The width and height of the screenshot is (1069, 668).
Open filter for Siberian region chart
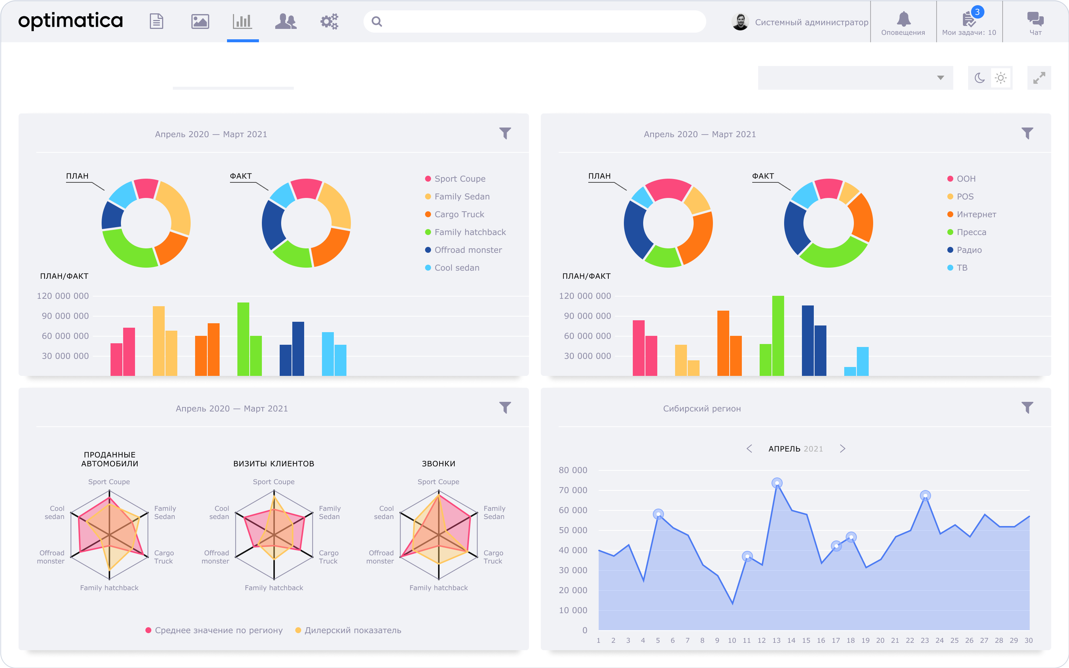coord(1027,407)
